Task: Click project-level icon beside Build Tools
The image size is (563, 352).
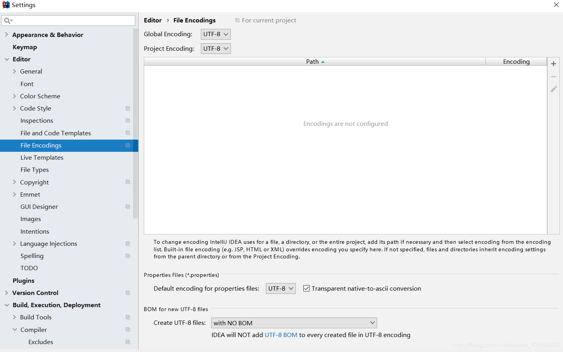Action: click(x=128, y=317)
